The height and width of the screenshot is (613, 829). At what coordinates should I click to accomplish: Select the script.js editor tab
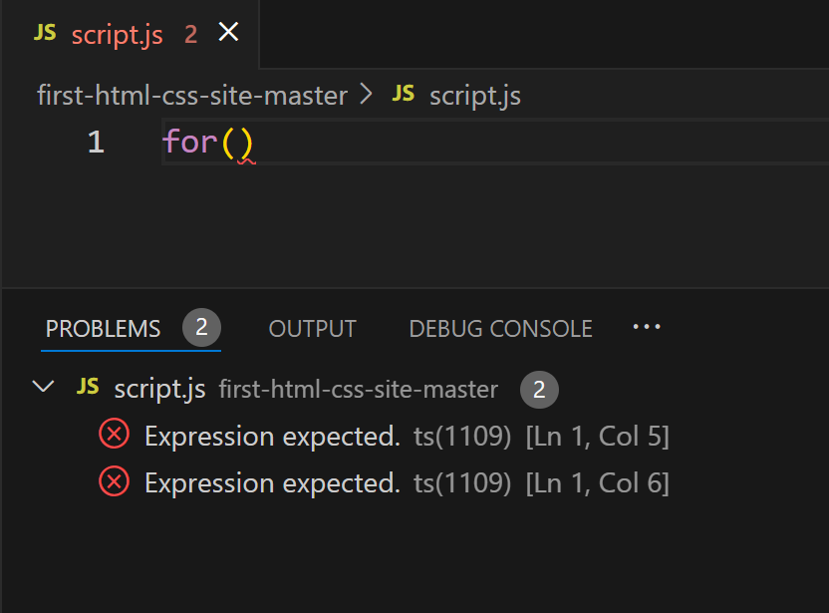131,34
